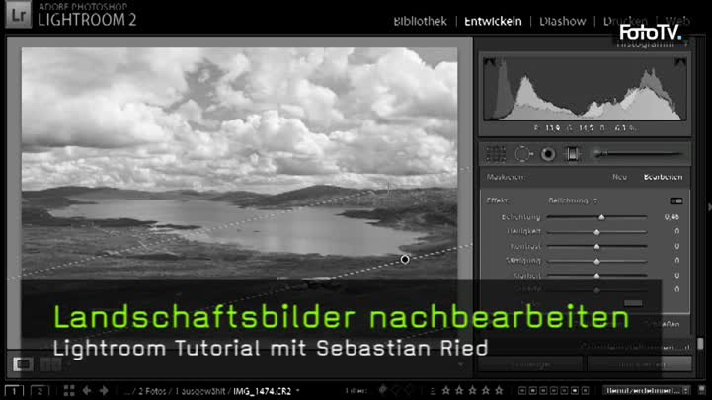Switch to the Entwickeln module
The height and width of the screenshot is (400, 712).
coord(493,21)
